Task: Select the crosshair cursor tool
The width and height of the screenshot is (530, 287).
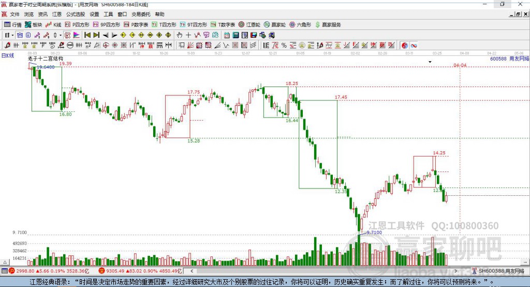Action: coord(188,35)
